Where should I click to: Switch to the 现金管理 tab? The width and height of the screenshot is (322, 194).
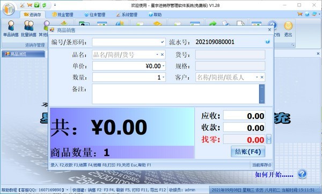(63, 14)
